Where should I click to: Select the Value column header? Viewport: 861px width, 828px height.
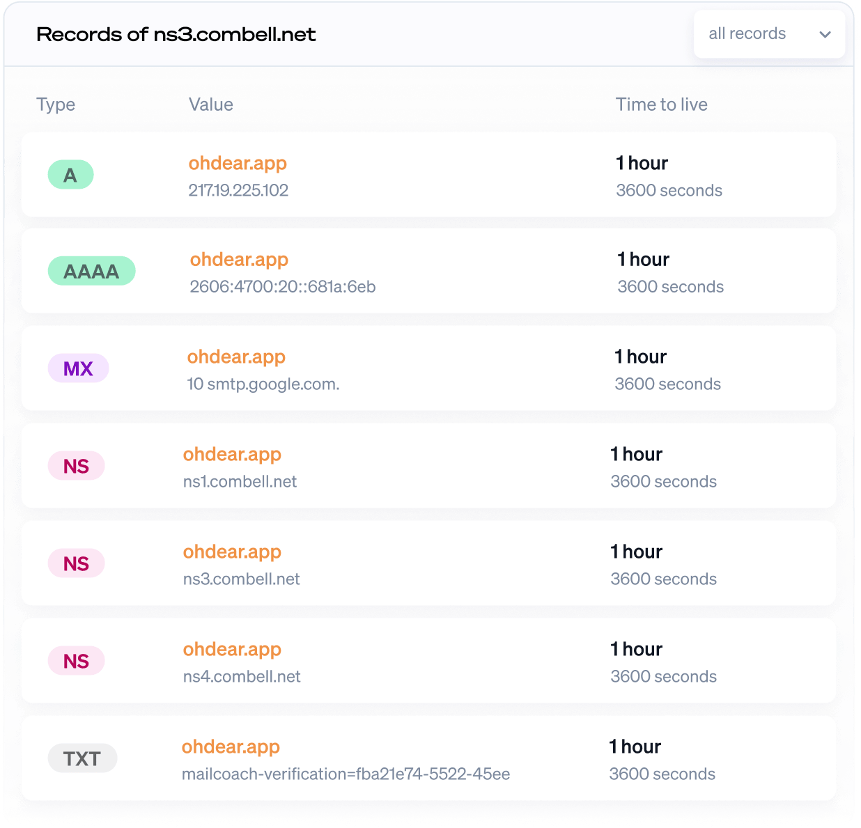210,104
